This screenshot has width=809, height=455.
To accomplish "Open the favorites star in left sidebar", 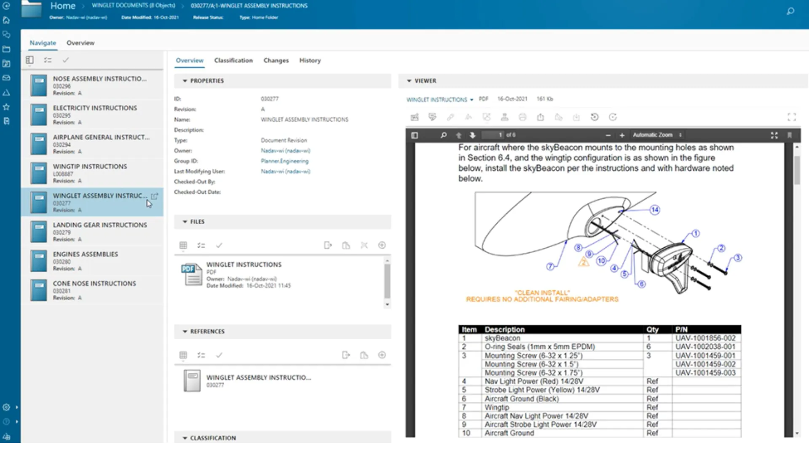I will pyautogui.click(x=6, y=107).
